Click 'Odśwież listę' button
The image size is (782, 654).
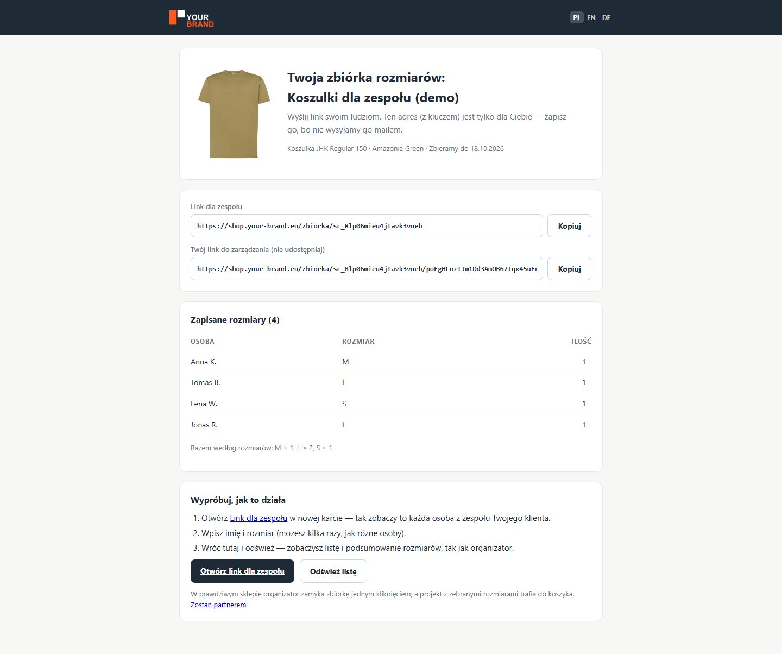pos(333,571)
